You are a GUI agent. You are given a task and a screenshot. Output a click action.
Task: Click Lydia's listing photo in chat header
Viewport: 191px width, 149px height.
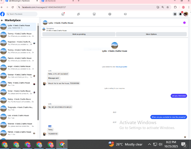[45, 23]
